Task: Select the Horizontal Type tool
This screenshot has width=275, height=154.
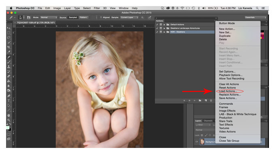Action: click(8, 101)
